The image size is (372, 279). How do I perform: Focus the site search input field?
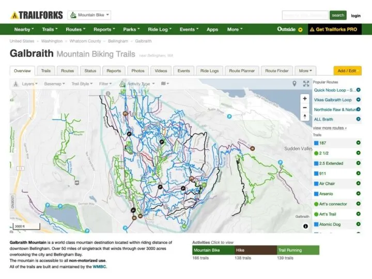tap(305, 15)
